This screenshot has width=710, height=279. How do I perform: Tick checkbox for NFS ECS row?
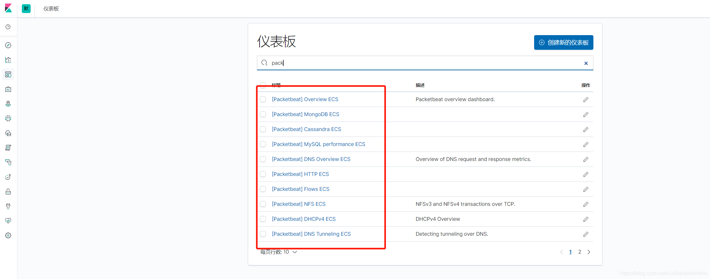click(x=263, y=204)
